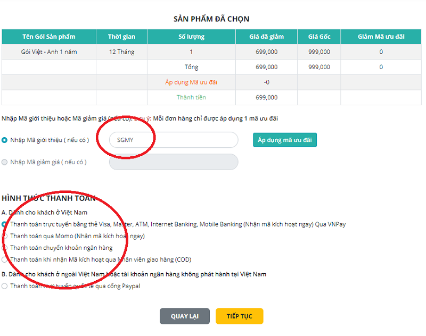Click the orange 'Áp dụng Mã ưu đãi' table label
The width and height of the screenshot is (426, 336).
click(191, 82)
